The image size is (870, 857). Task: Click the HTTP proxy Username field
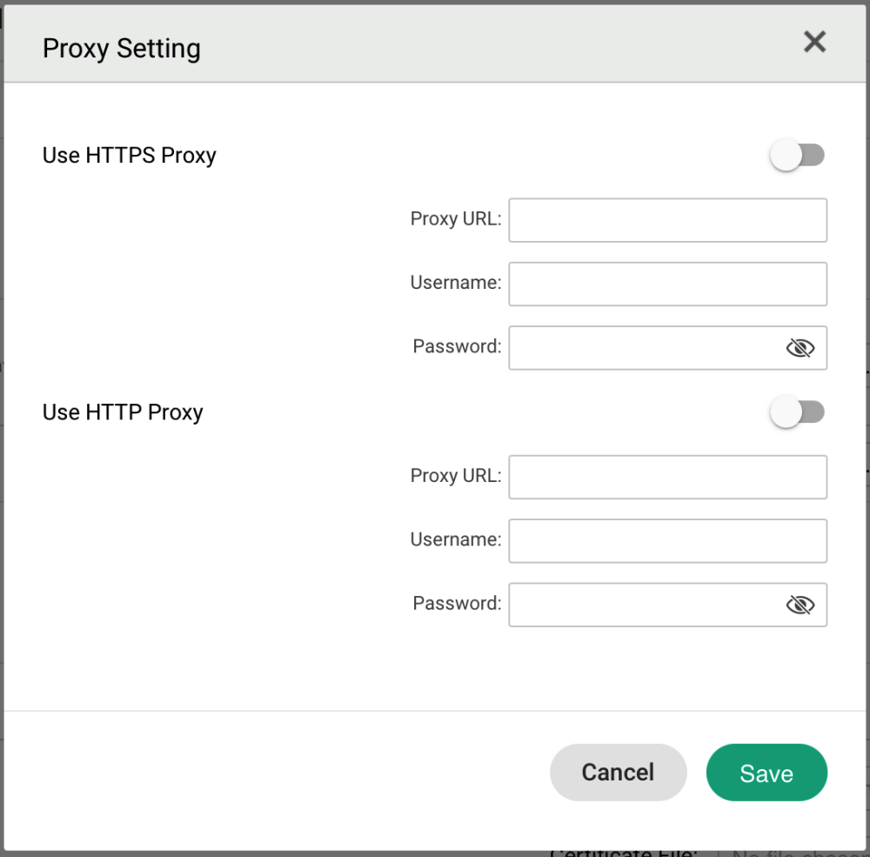click(x=667, y=541)
